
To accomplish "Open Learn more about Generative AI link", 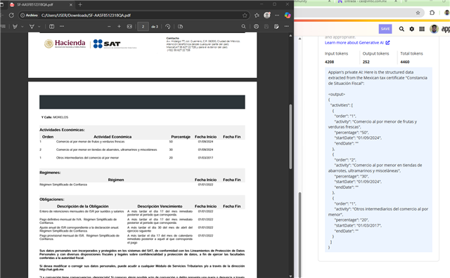I will [357, 43].
